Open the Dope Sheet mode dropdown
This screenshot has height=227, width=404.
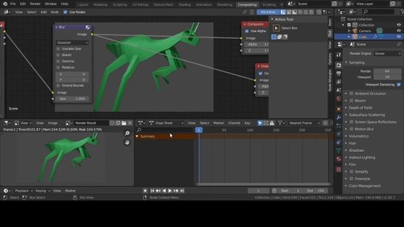pyautogui.click(x=167, y=123)
